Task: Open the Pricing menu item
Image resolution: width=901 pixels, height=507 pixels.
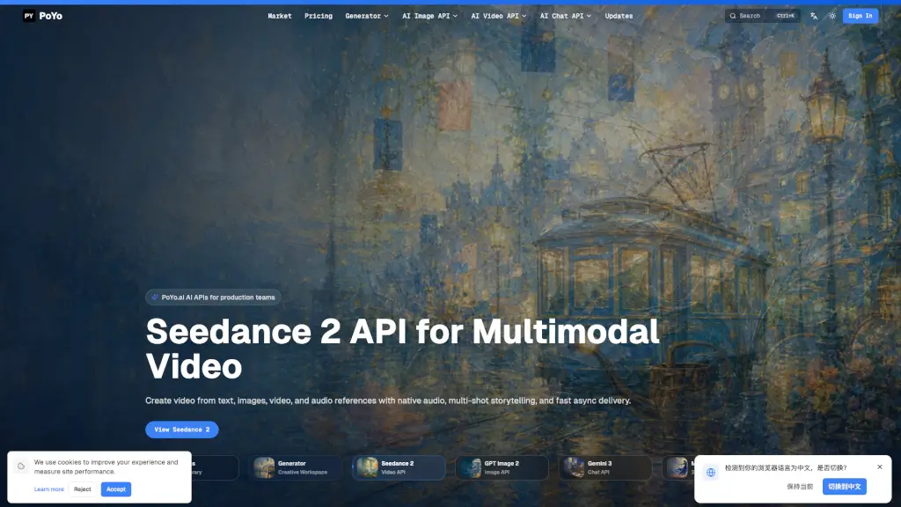Action: (x=319, y=16)
